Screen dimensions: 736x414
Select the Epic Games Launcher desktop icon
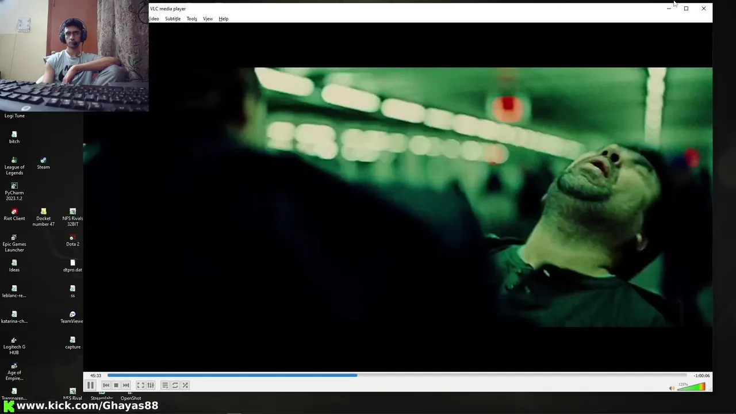click(x=14, y=243)
